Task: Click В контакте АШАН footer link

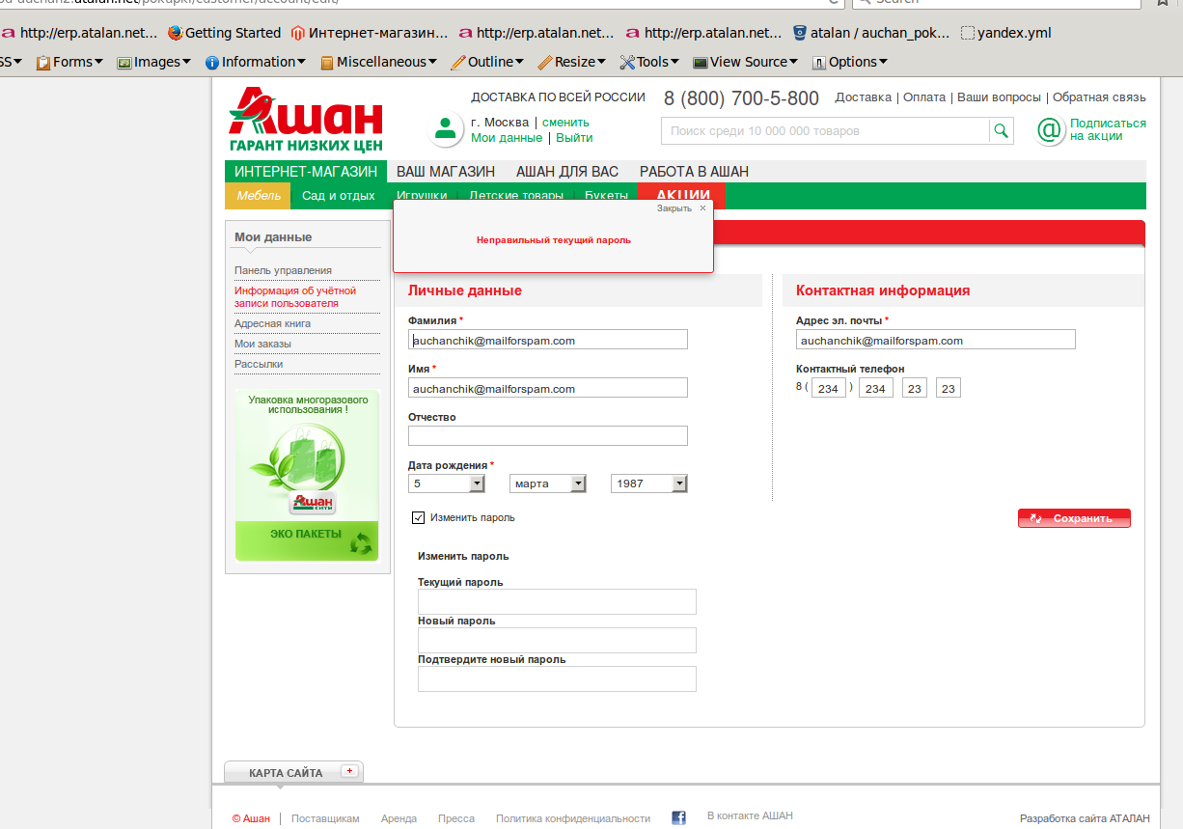Action: [x=750, y=815]
